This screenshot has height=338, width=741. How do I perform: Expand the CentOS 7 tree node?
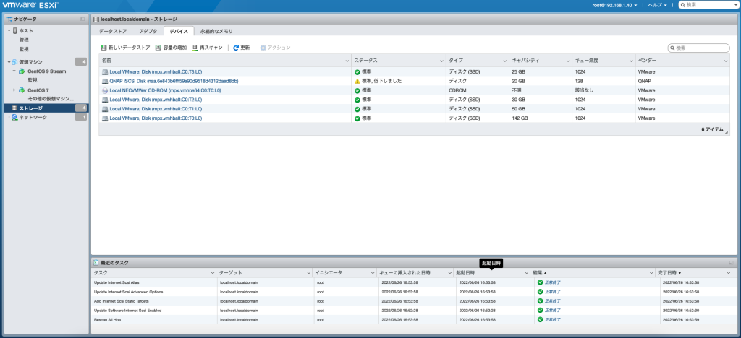[x=14, y=90]
